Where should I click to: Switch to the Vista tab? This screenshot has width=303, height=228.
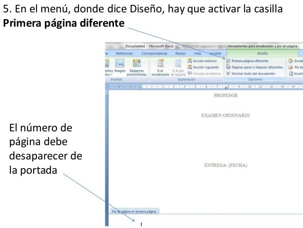tap(197, 53)
